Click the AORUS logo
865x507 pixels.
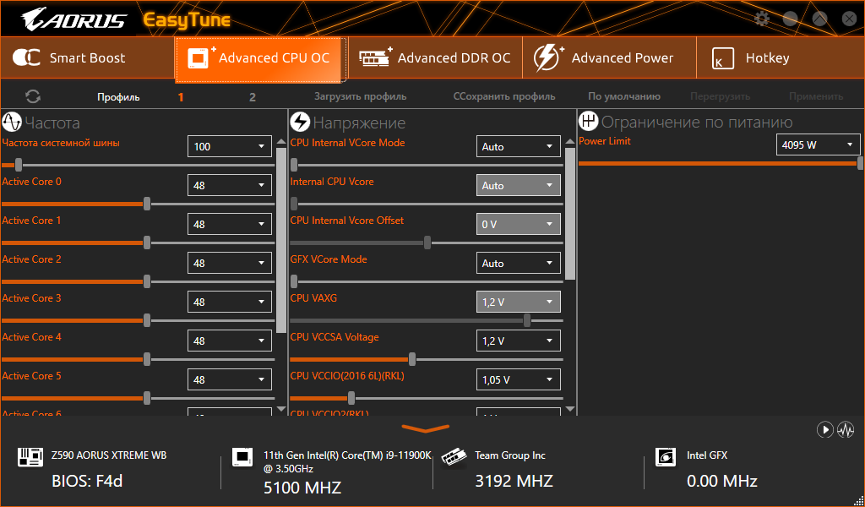tap(73, 19)
